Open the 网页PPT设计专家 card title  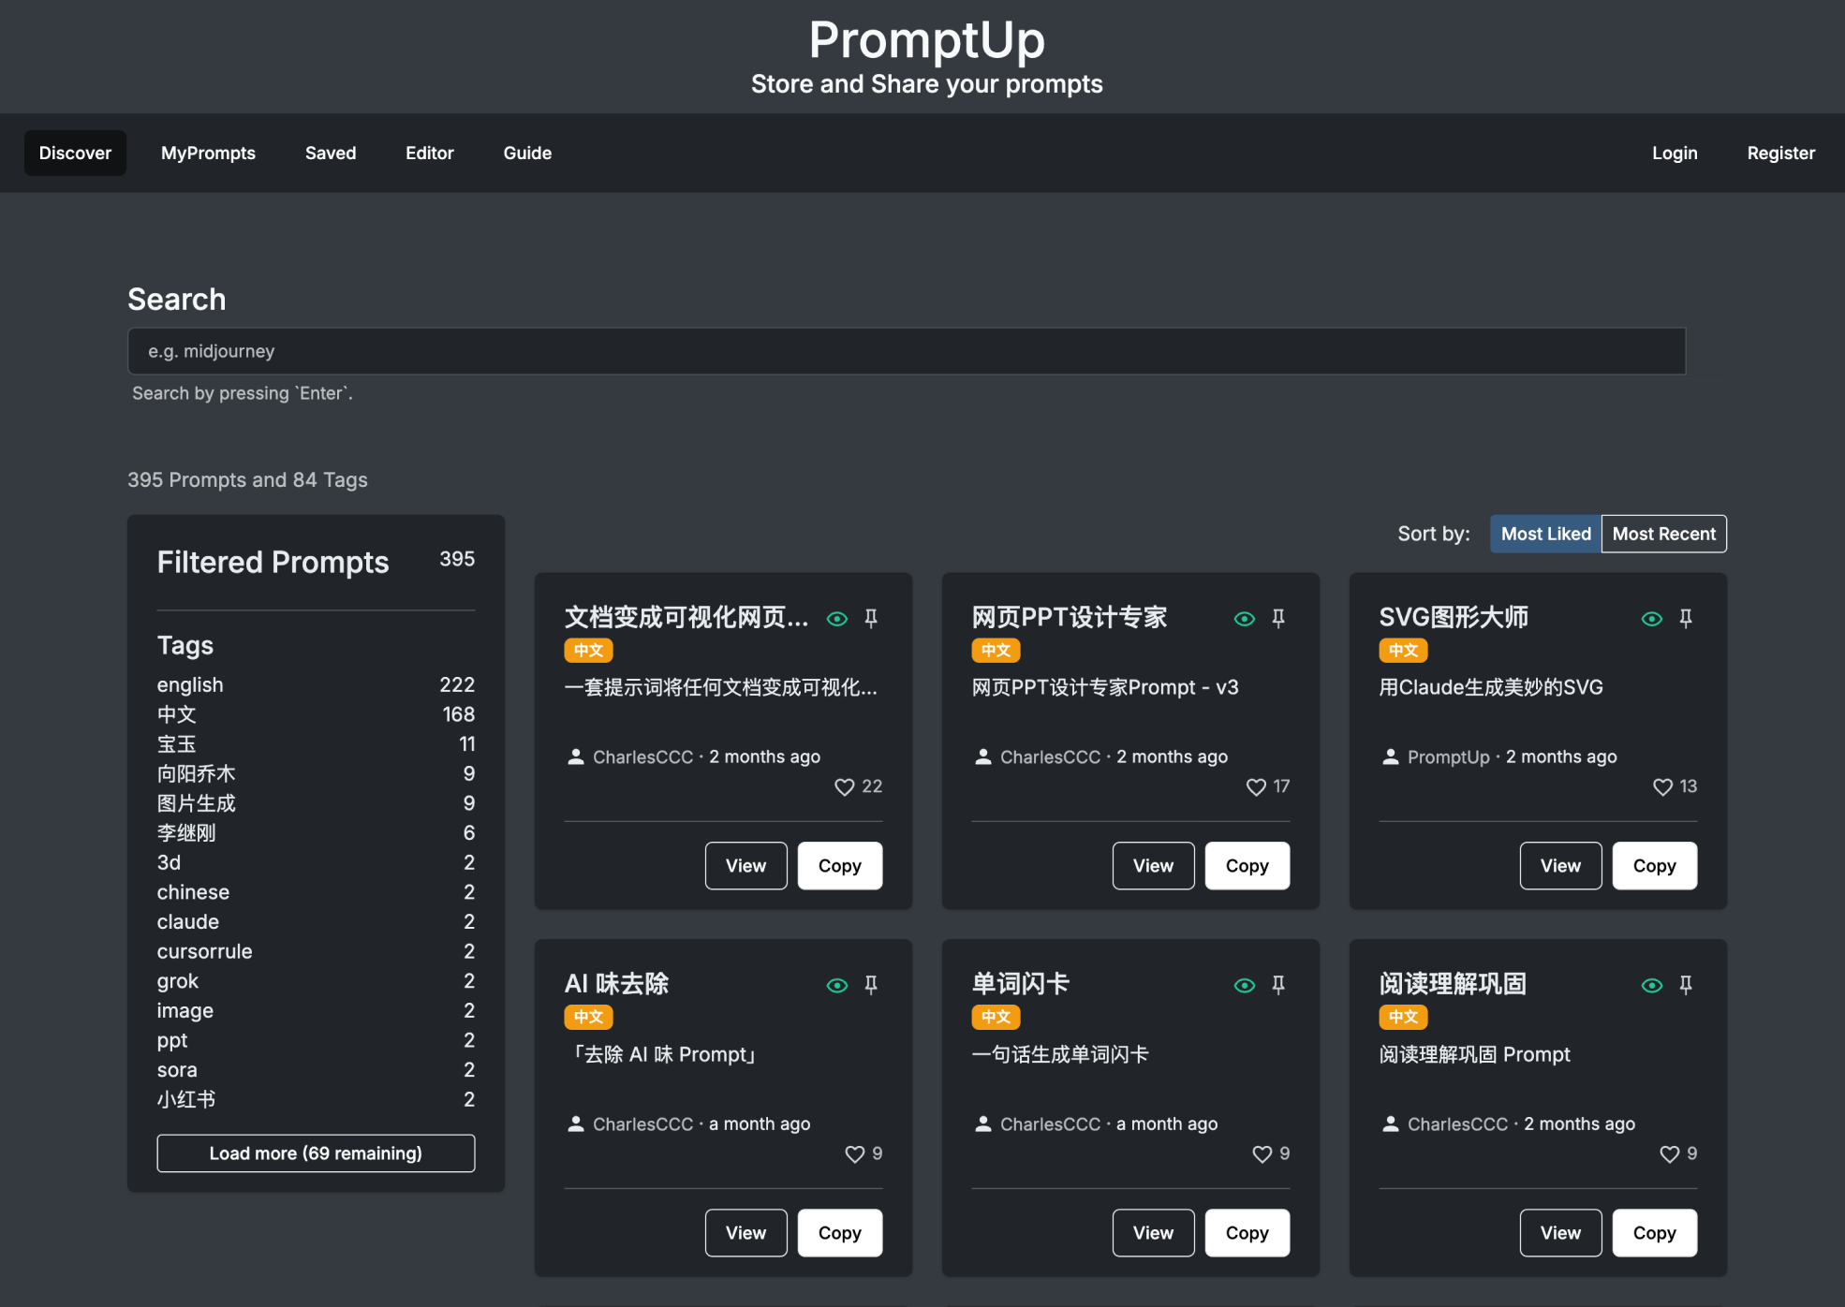[x=1070, y=618]
